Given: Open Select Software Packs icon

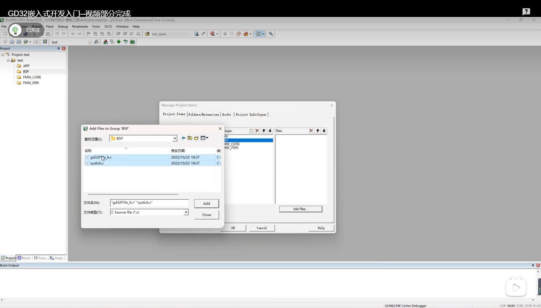Looking at the screenshot, I should [x=125, y=42].
